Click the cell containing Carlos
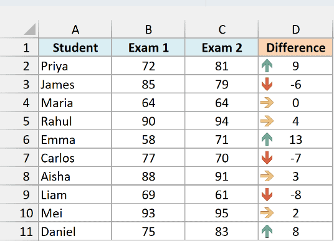This screenshot has height=241, width=334. (75, 158)
